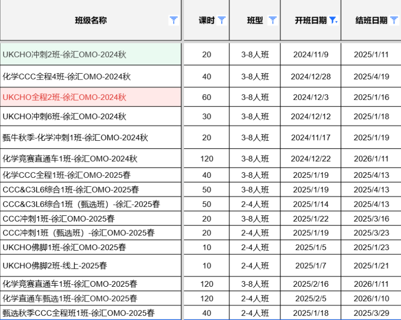The height and width of the screenshot is (320, 401).
Task: Select the 班型 header cell
Action: click(x=255, y=20)
